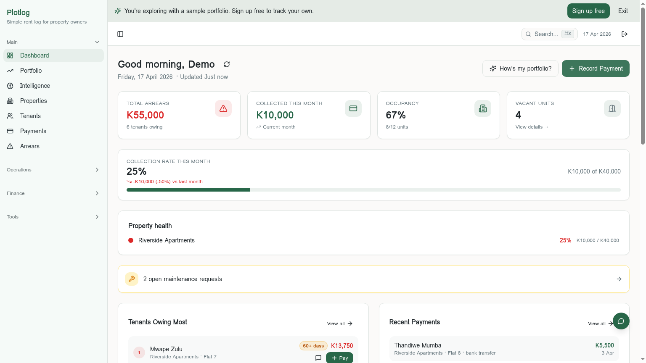
Task: Click the logout icon in top bar
Action: tap(625, 34)
